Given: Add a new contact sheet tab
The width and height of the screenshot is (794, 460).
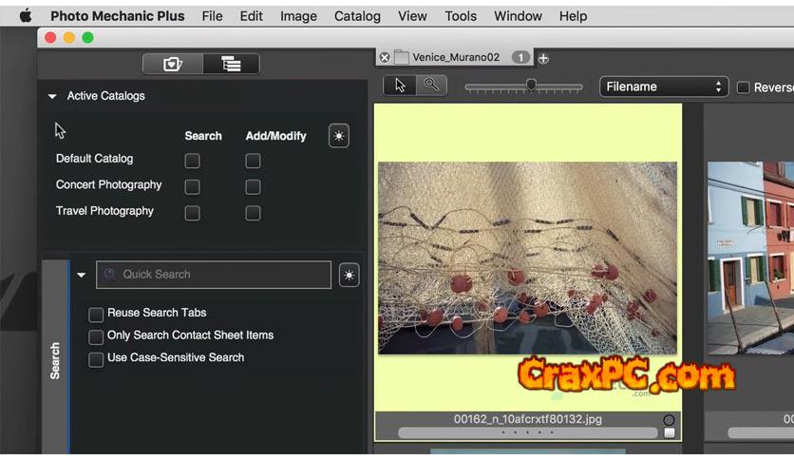Looking at the screenshot, I should (x=543, y=58).
